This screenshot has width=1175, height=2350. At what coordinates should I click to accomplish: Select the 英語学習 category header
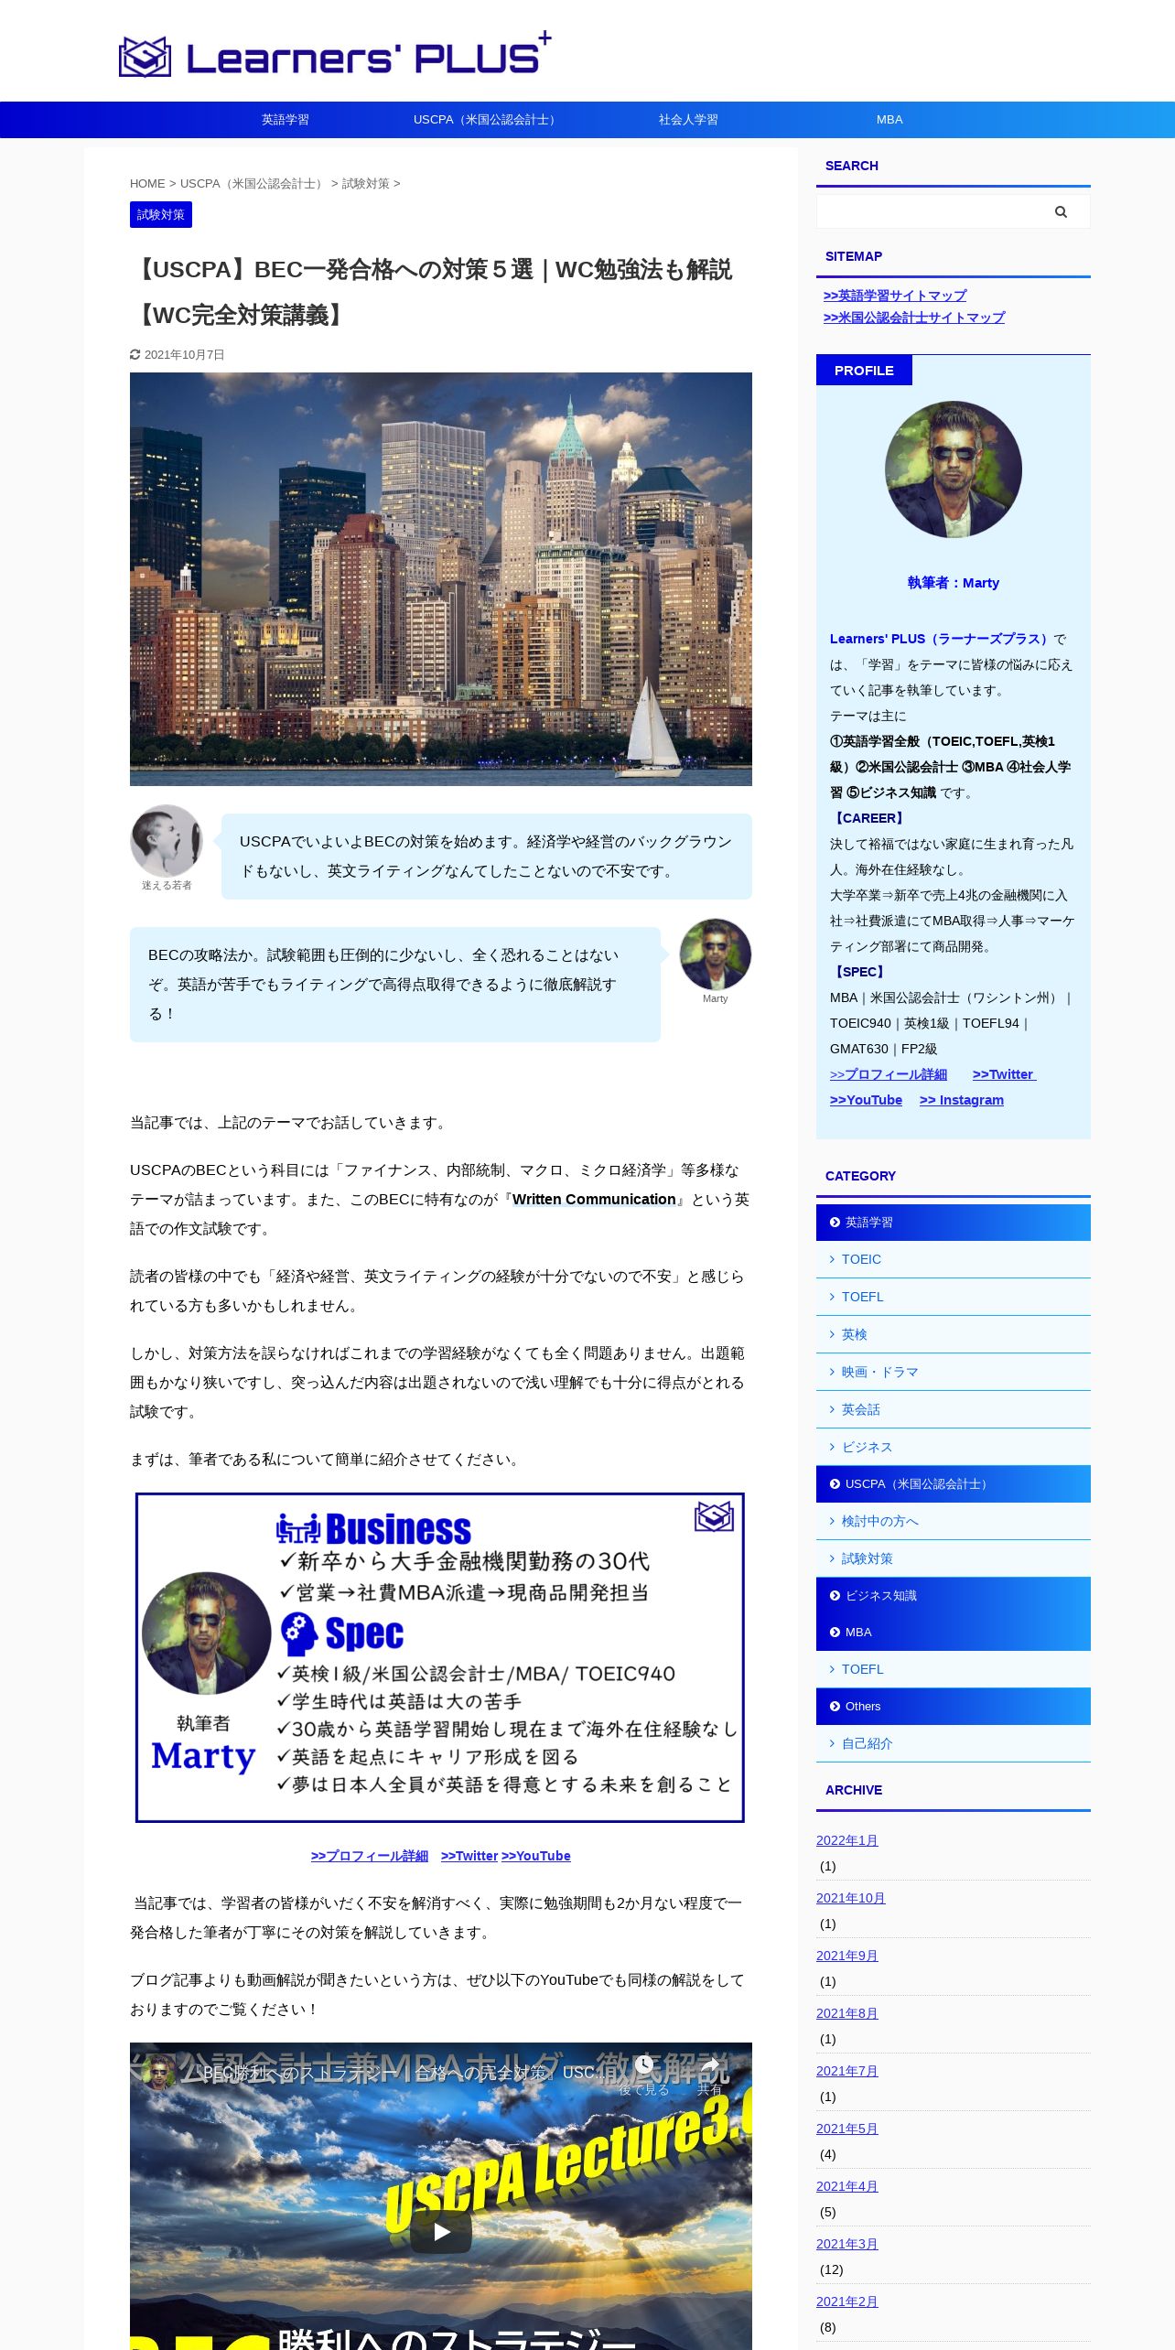[954, 1223]
